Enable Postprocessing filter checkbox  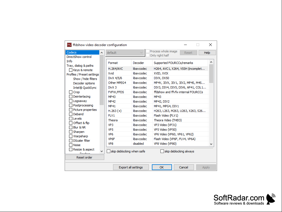[71, 106]
